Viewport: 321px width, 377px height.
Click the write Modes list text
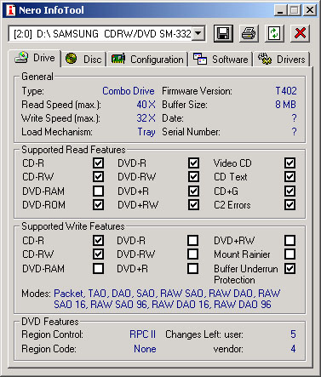(x=167, y=299)
